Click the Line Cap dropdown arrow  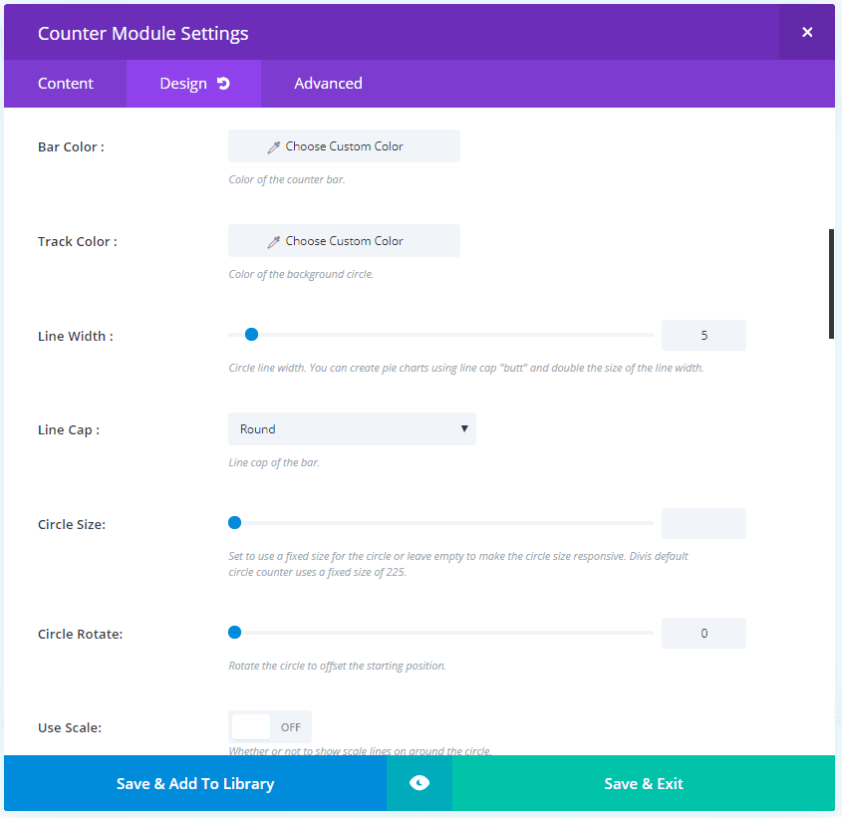(464, 429)
